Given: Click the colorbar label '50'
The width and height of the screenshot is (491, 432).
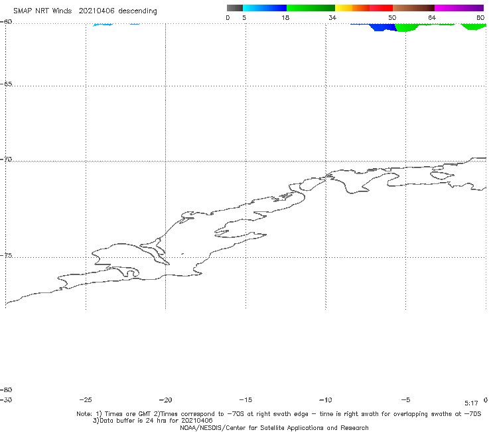Looking at the screenshot, I should click(x=392, y=17).
